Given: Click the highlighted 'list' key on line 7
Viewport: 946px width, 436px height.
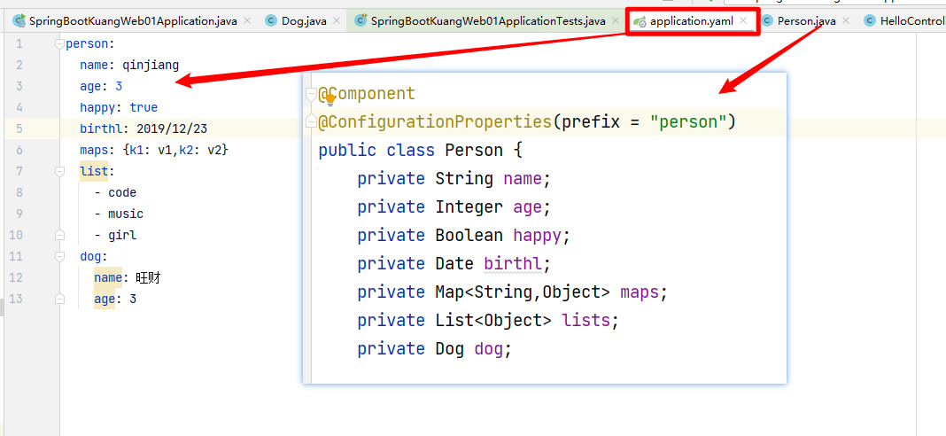Looking at the screenshot, I should [94, 172].
